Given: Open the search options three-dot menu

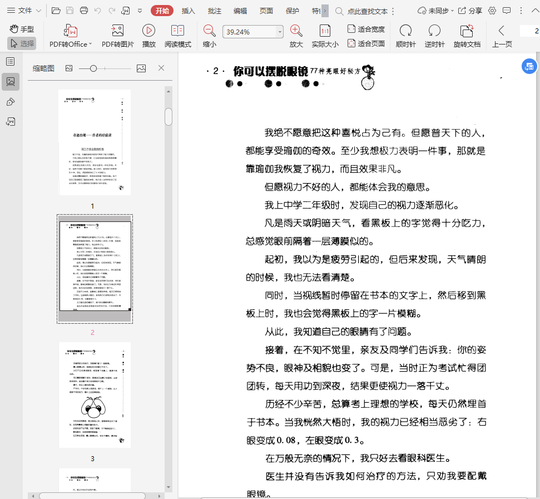Looking at the screenshot, I should coord(393,11).
